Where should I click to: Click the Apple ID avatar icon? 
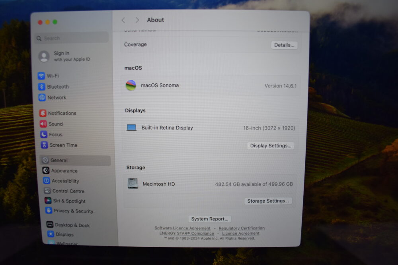coord(44,56)
